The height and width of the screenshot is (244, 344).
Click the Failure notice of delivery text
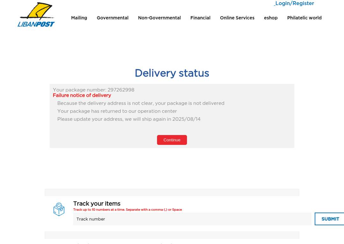(82, 95)
